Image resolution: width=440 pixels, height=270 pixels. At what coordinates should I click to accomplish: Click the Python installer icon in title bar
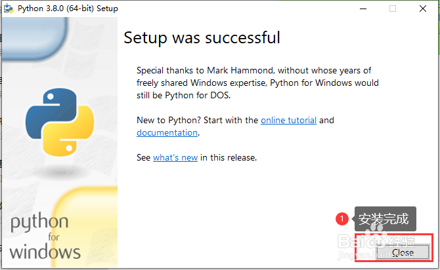9,9
